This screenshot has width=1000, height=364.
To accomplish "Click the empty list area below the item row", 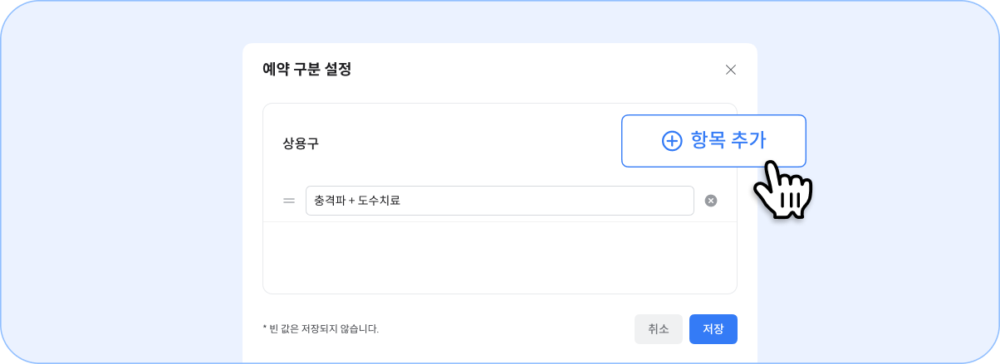I will click(x=500, y=257).
